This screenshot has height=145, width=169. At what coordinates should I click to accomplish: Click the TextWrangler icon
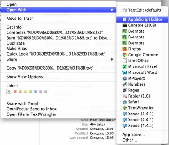click(x=125, y=108)
